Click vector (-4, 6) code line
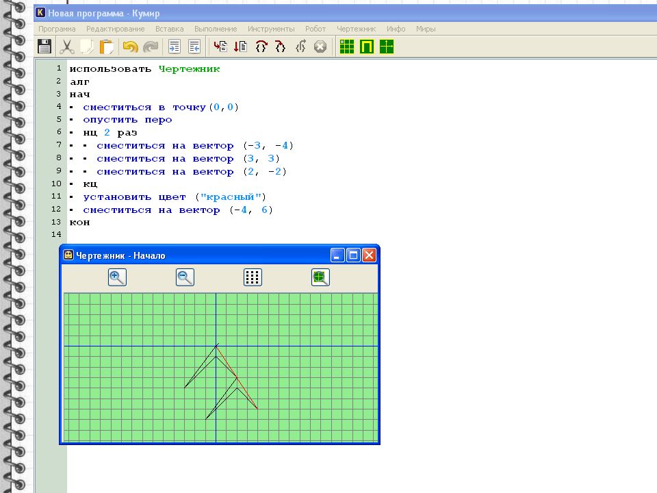The height and width of the screenshot is (493, 657). (x=178, y=210)
